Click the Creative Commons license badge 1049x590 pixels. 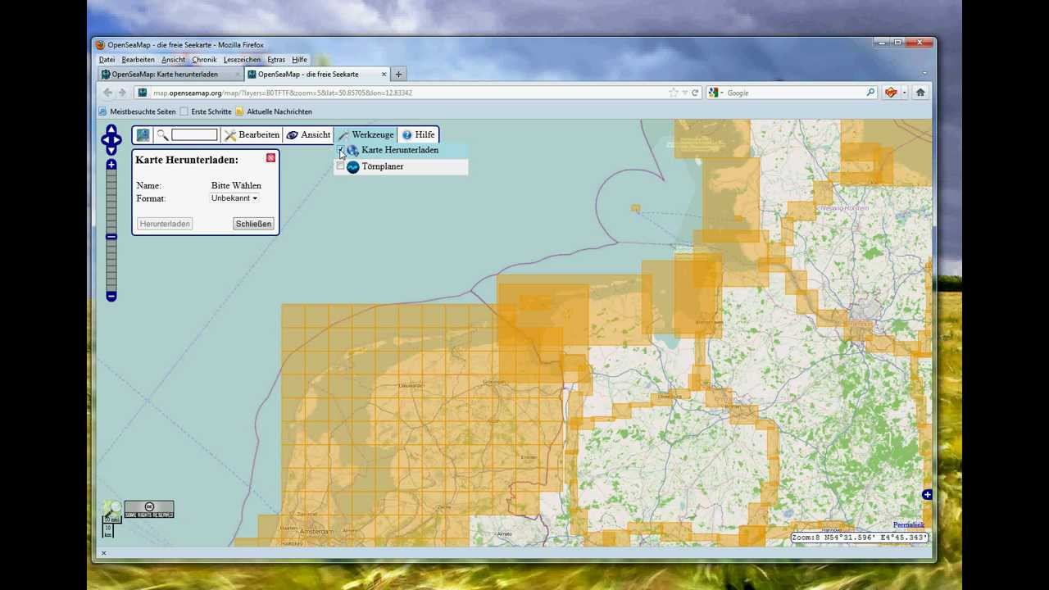(x=149, y=510)
